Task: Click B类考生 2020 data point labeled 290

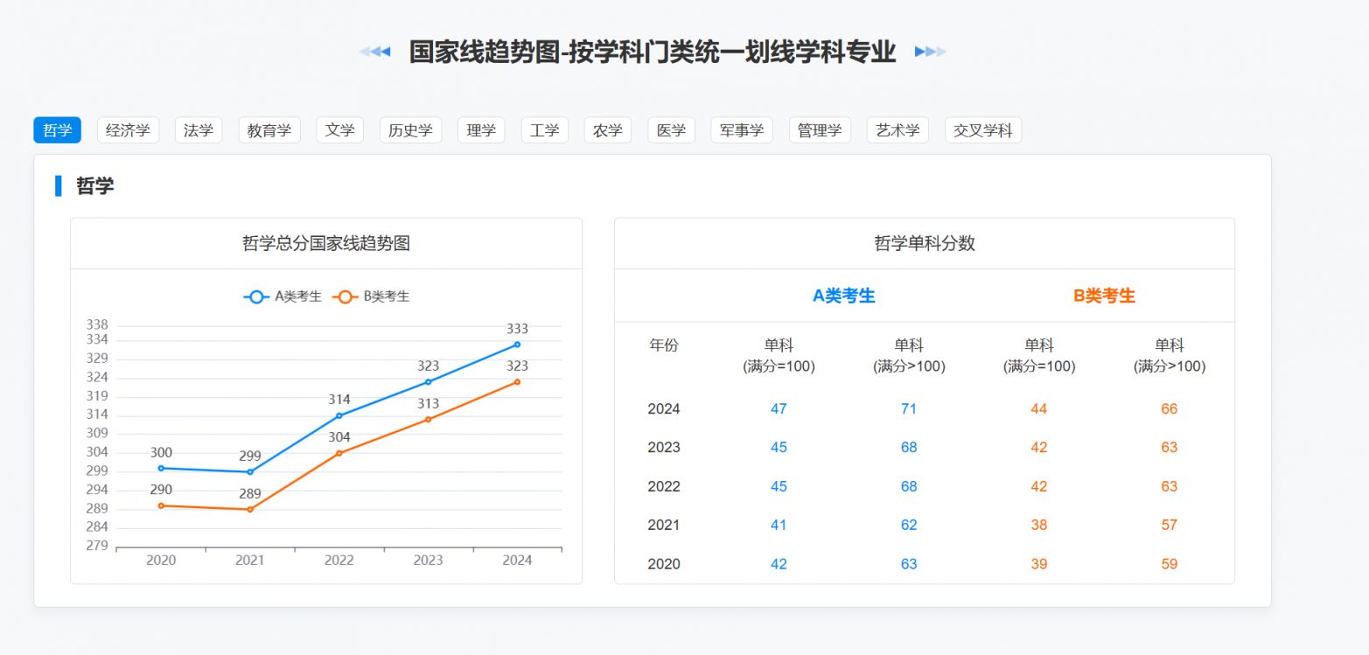Action: [161, 505]
